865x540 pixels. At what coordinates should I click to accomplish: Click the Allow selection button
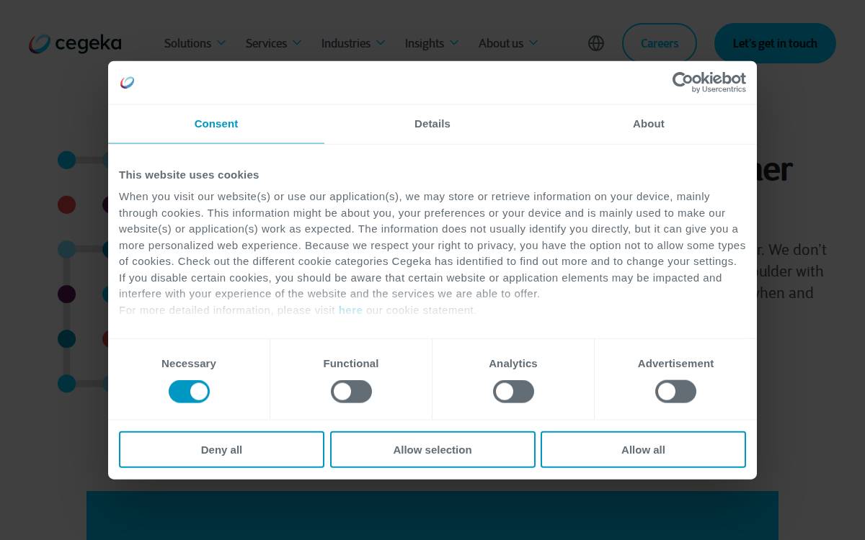432,449
